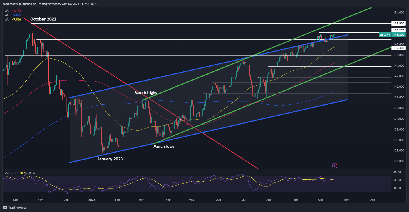Click the 151.950 price level tag
409x212 pixels.
[x=398, y=23]
